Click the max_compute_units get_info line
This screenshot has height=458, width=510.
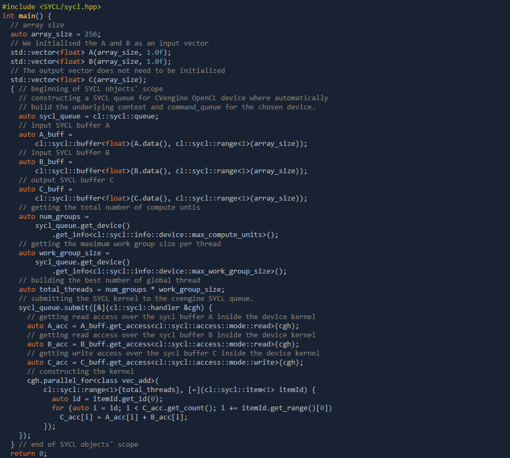coord(165,234)
